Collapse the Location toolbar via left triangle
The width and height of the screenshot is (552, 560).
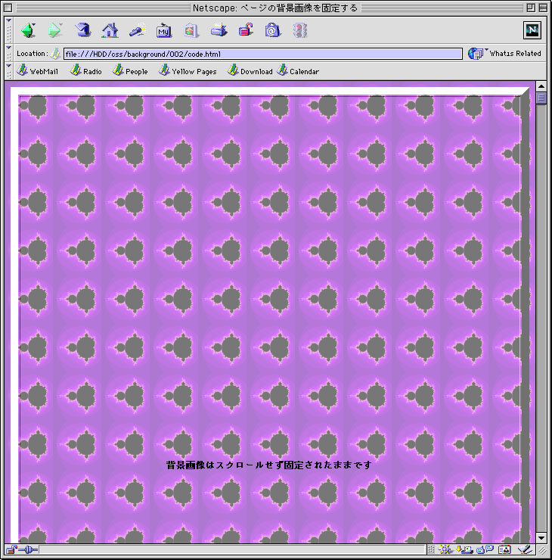coord(8,54)
